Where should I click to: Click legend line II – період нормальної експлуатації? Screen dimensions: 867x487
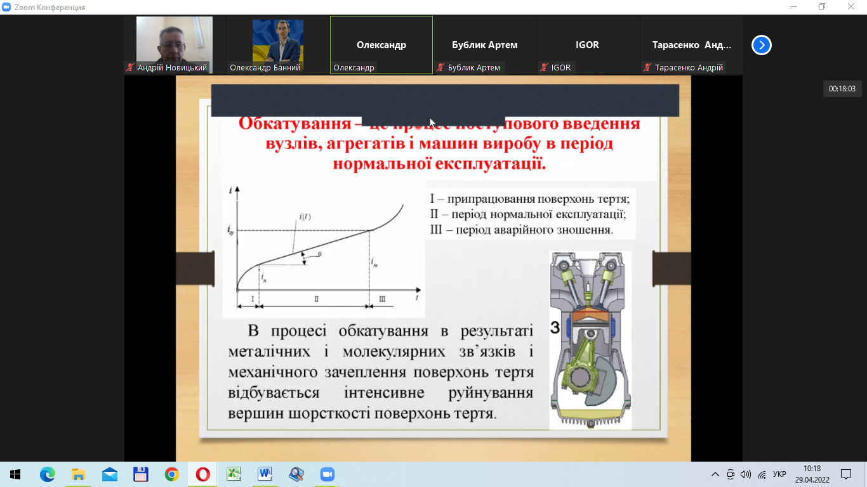528,214
